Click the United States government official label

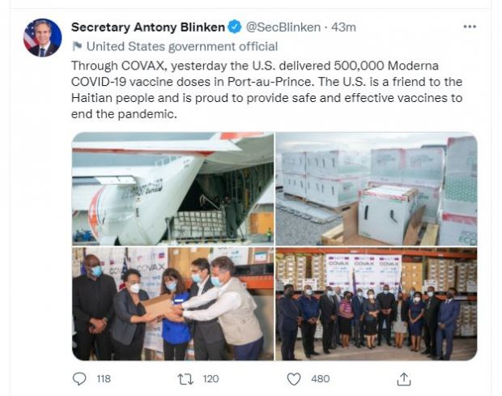[182, 46]
